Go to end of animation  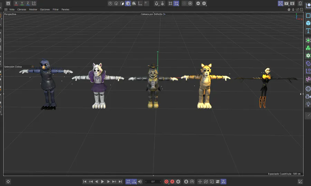coord(120,182)
